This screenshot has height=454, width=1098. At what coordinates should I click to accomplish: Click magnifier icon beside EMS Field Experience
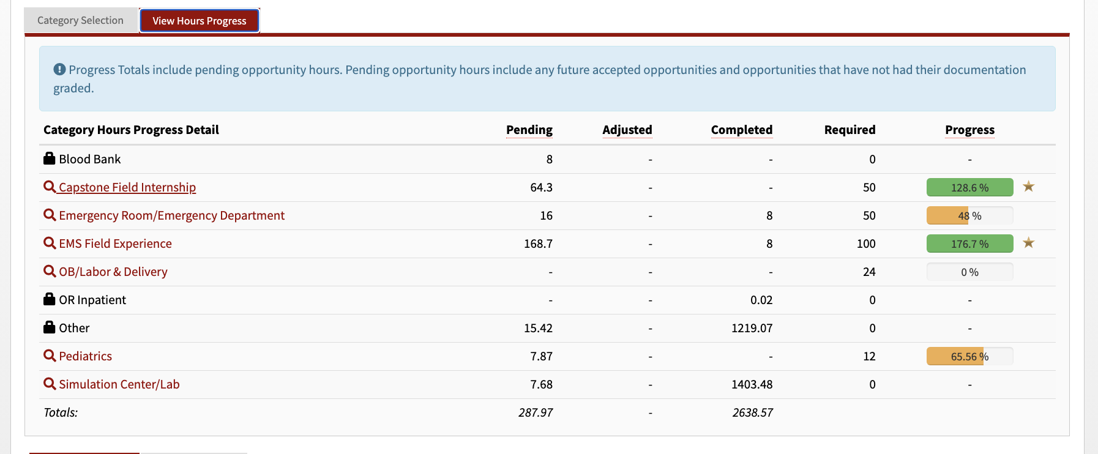(x=50, y=243)
